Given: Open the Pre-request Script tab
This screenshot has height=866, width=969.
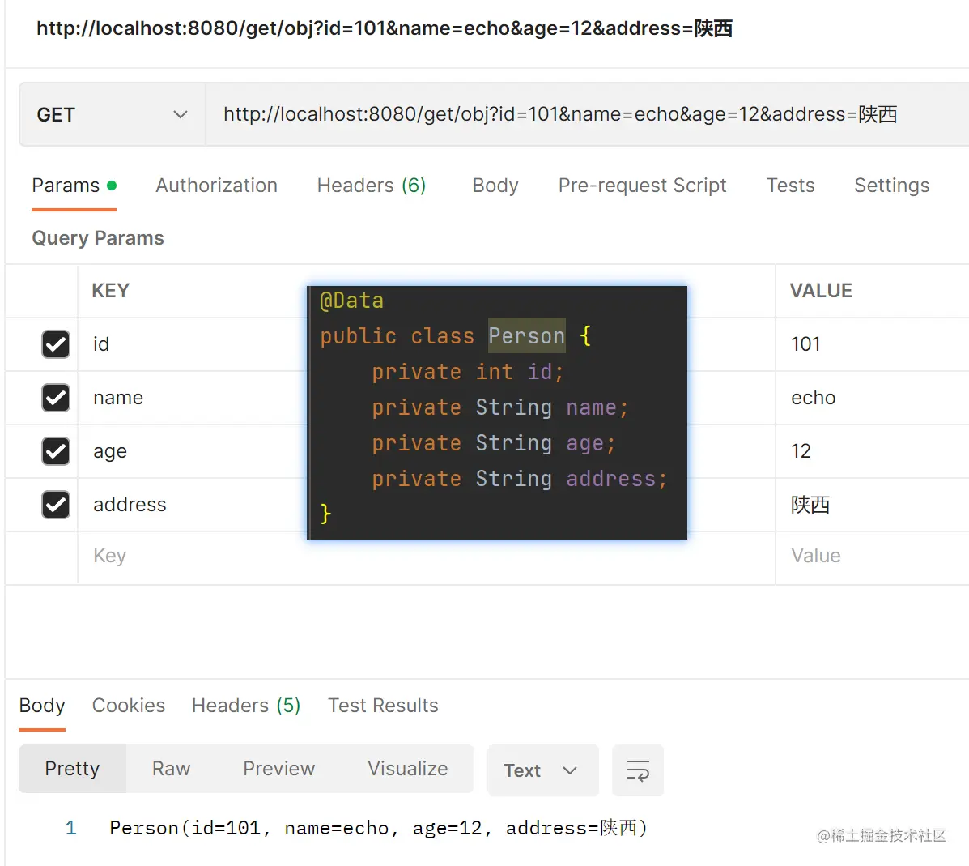Looking at the screenshot, I should click(642, 186).
